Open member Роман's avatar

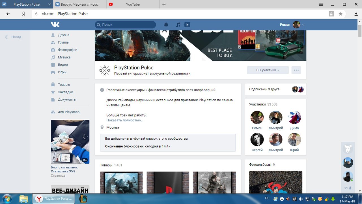point(257,117)
